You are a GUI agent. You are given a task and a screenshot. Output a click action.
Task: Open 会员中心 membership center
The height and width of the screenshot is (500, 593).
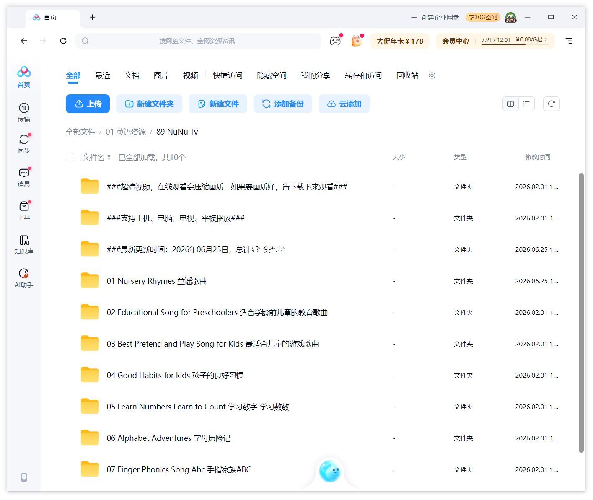[x=456, y=41]
